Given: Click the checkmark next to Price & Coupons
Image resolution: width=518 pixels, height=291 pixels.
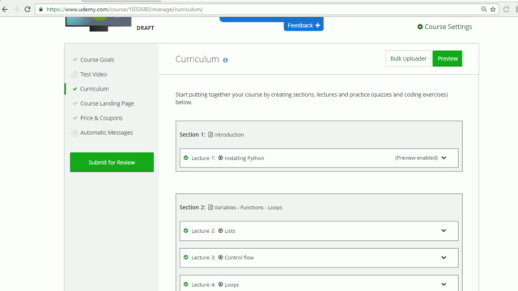Looking at the screenshot, I should (x=75, y=118).
